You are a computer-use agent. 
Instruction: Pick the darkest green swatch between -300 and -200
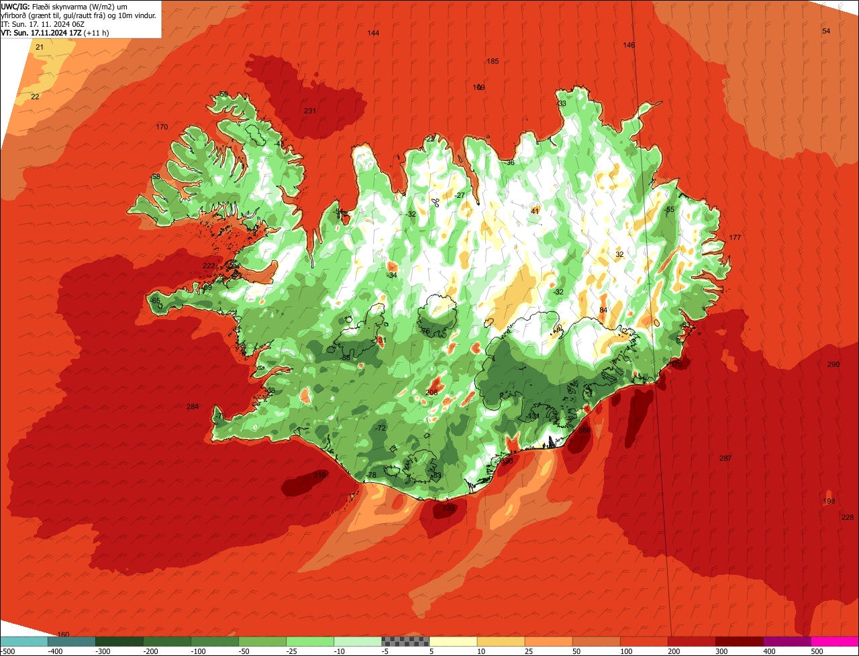(x=119, y=641)
